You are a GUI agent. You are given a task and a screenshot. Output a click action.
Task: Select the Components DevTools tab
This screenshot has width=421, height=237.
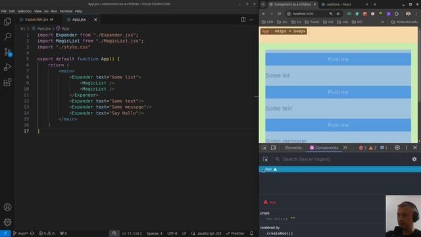click(324, 147)
